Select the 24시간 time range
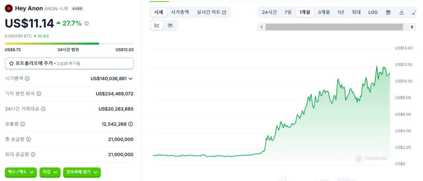Viewport: 423px width, 181px height. [x=269, y=12]
